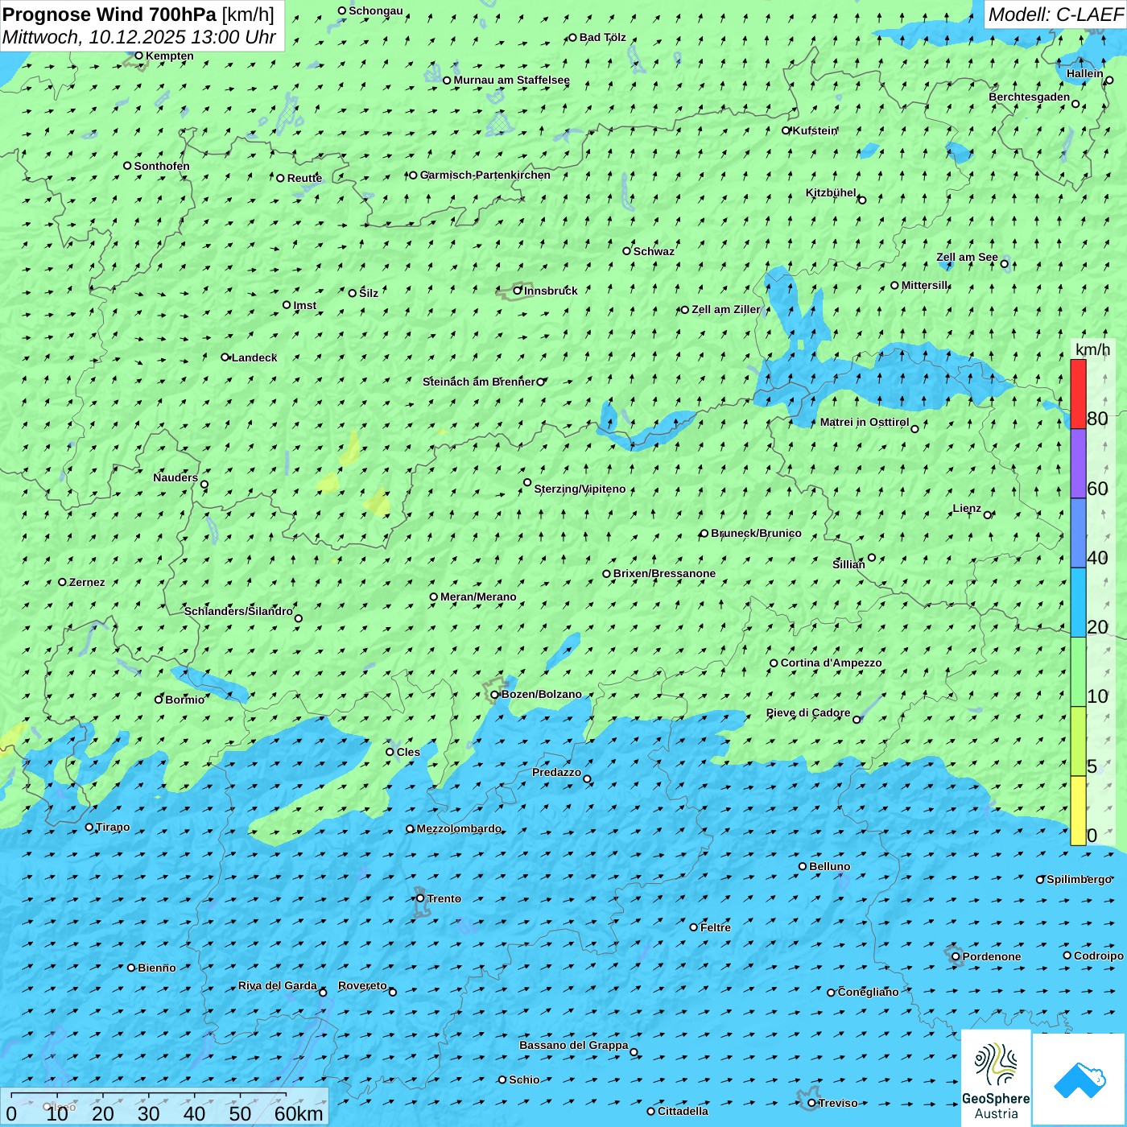Click the Garmisch-Partenkirchen label
Viewport: 1127px width, 1127px height.
pos(485,175)
